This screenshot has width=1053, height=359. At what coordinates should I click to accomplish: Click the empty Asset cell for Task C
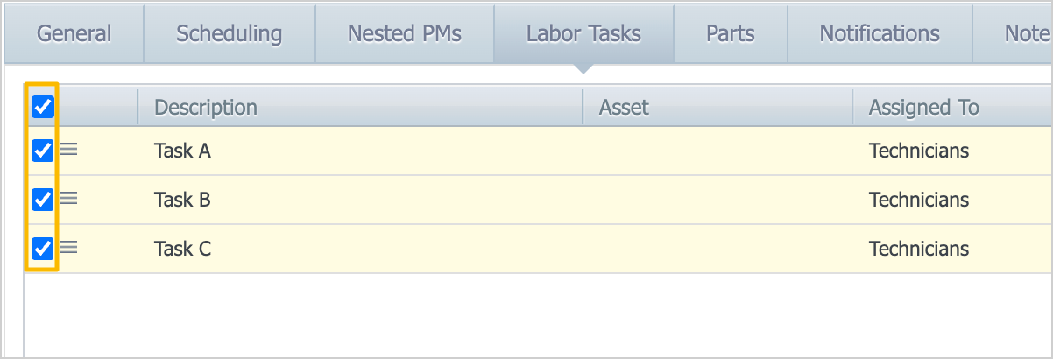coord(717,249)
